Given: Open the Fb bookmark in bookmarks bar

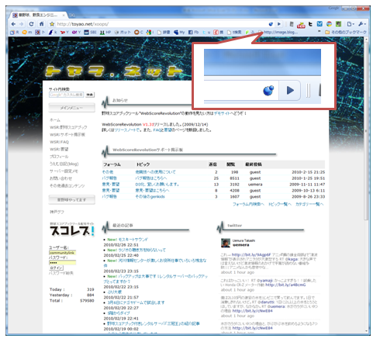Looking at the screenshot, I should coord(193,32).
